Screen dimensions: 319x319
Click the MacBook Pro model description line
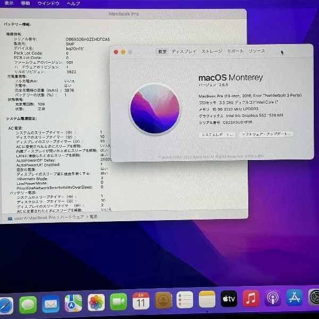tap(250, 96)
